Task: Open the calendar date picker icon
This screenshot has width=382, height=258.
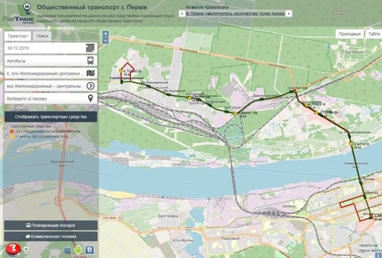Action: coord(90,48)
